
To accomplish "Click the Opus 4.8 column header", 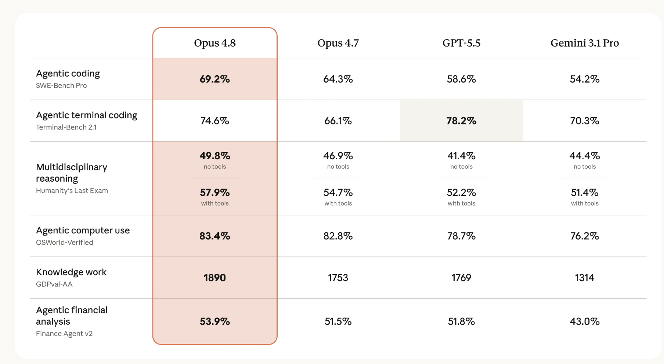I will click(215, 43).
